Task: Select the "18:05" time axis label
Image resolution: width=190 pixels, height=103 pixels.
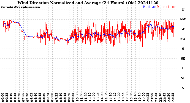Action: coord(131,97)
